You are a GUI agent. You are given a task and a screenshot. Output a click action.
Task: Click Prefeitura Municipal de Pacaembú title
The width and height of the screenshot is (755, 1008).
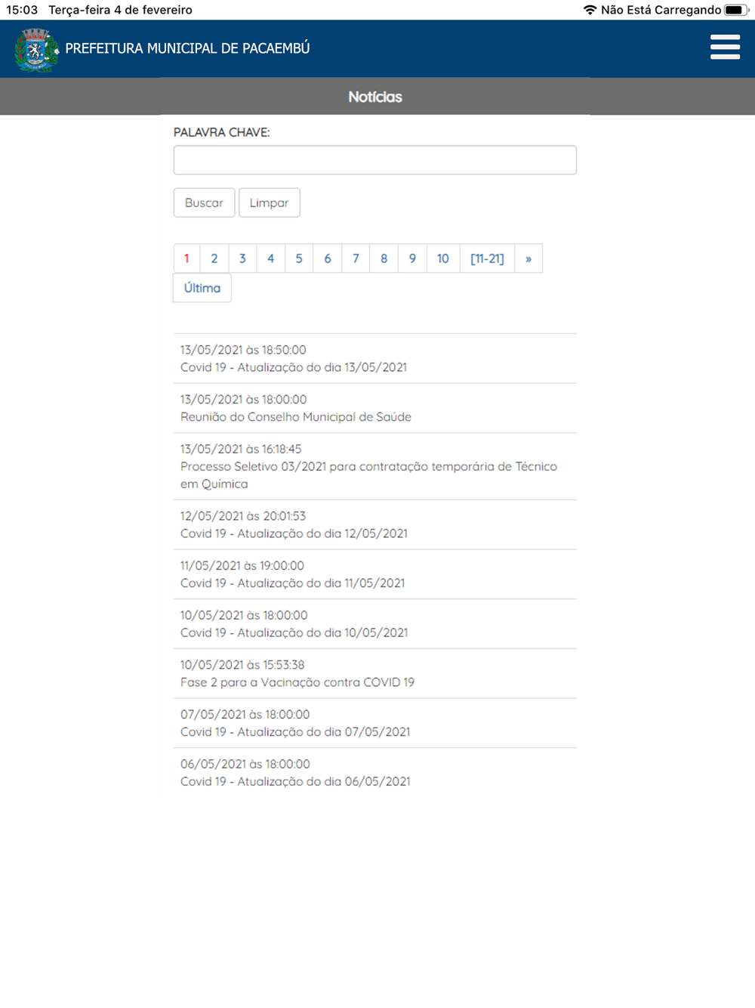(187, 48)
